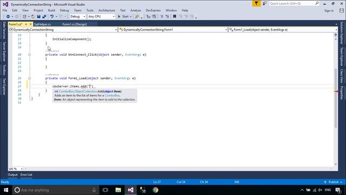Click the Cortana Ask me anything search box

coord(55,190)
